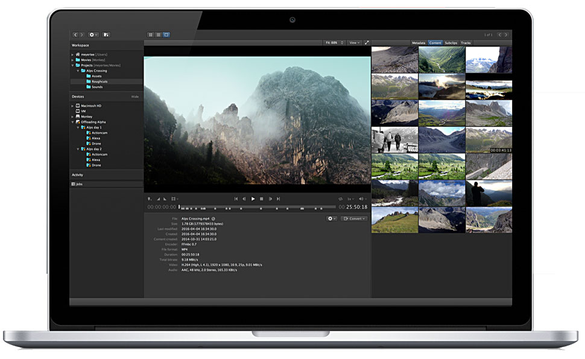Click the playback timeline scrub bar
585x359 pixels.
click(x=253, y=207)
